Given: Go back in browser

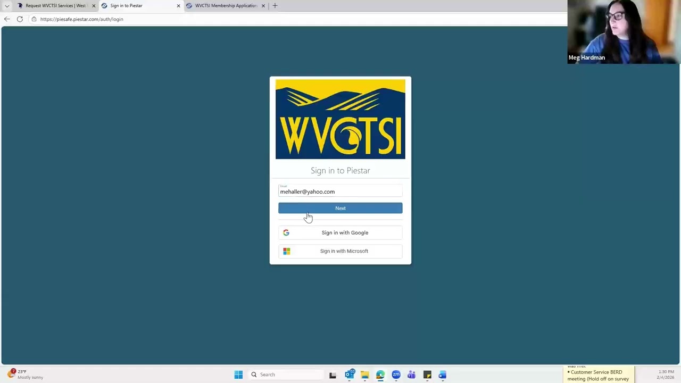Looking at the screenshot, I should (x=7, y=19).
